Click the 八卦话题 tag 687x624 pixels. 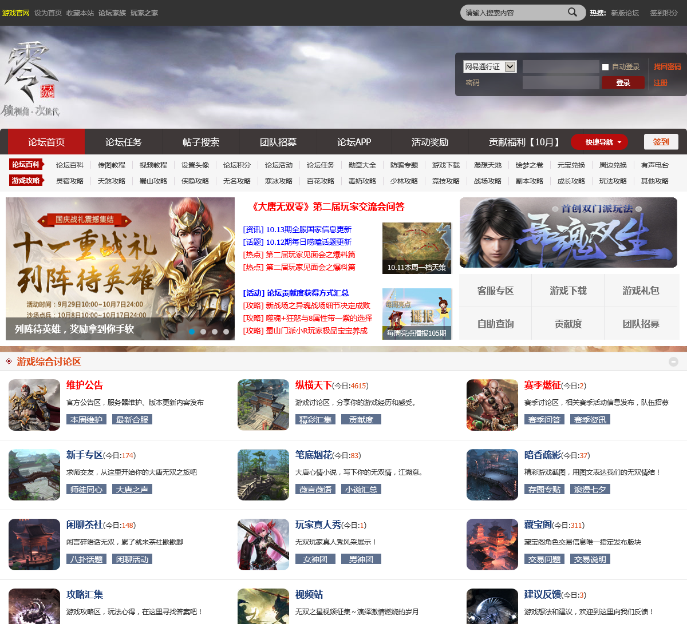pos(86,559)
